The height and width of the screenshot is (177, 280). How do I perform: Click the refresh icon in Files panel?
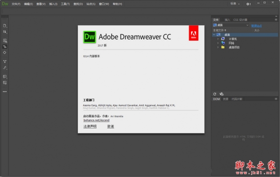(x=215, y=94)
